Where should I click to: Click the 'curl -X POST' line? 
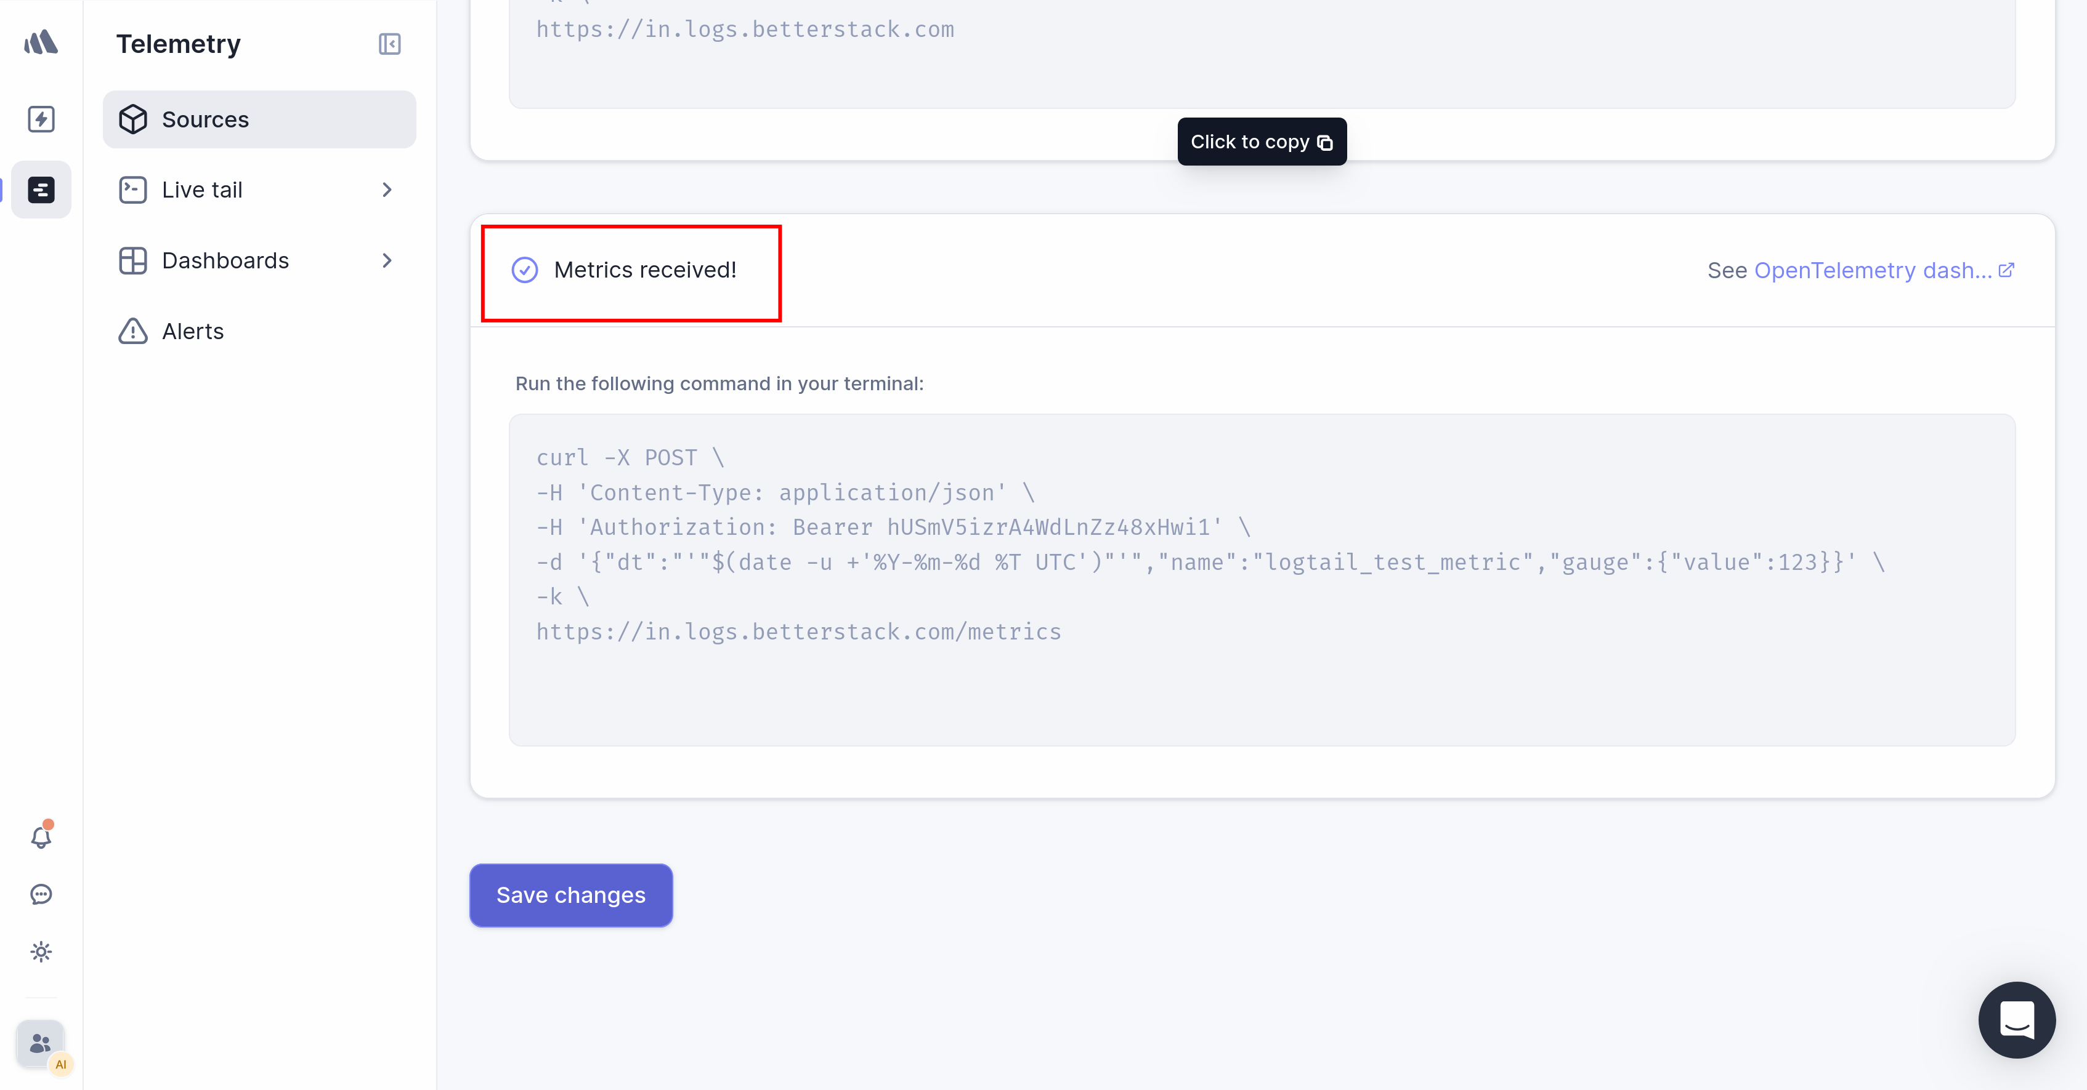tap(630, 457)
